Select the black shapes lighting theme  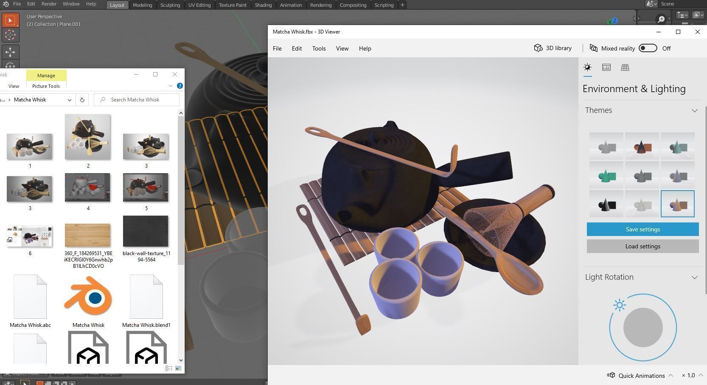(x=606, y=204)
